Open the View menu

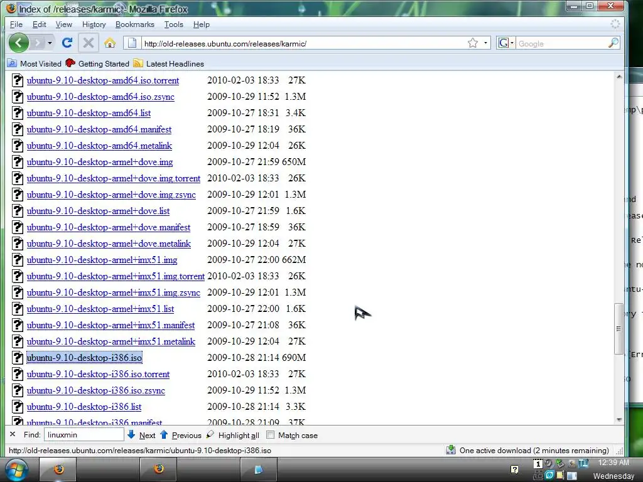click(63, 24)
